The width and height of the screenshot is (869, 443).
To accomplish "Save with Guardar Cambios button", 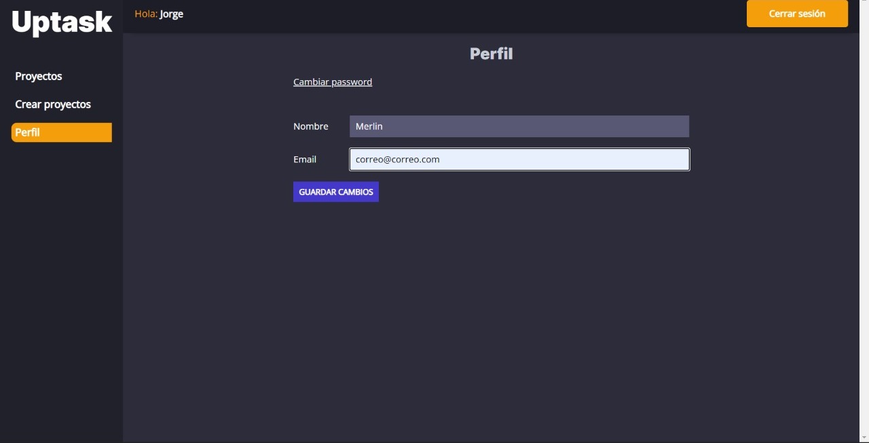I will click(336, 192).
